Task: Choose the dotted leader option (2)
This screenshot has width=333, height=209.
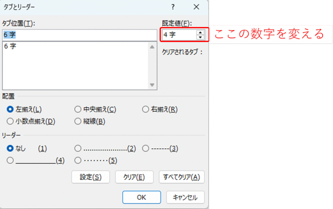Action: point(78,149)
